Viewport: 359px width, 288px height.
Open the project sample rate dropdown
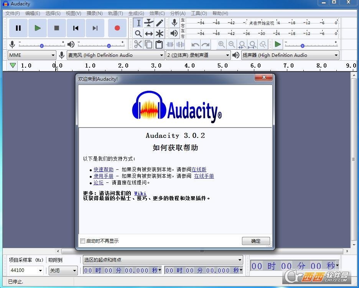pos(26,270)
